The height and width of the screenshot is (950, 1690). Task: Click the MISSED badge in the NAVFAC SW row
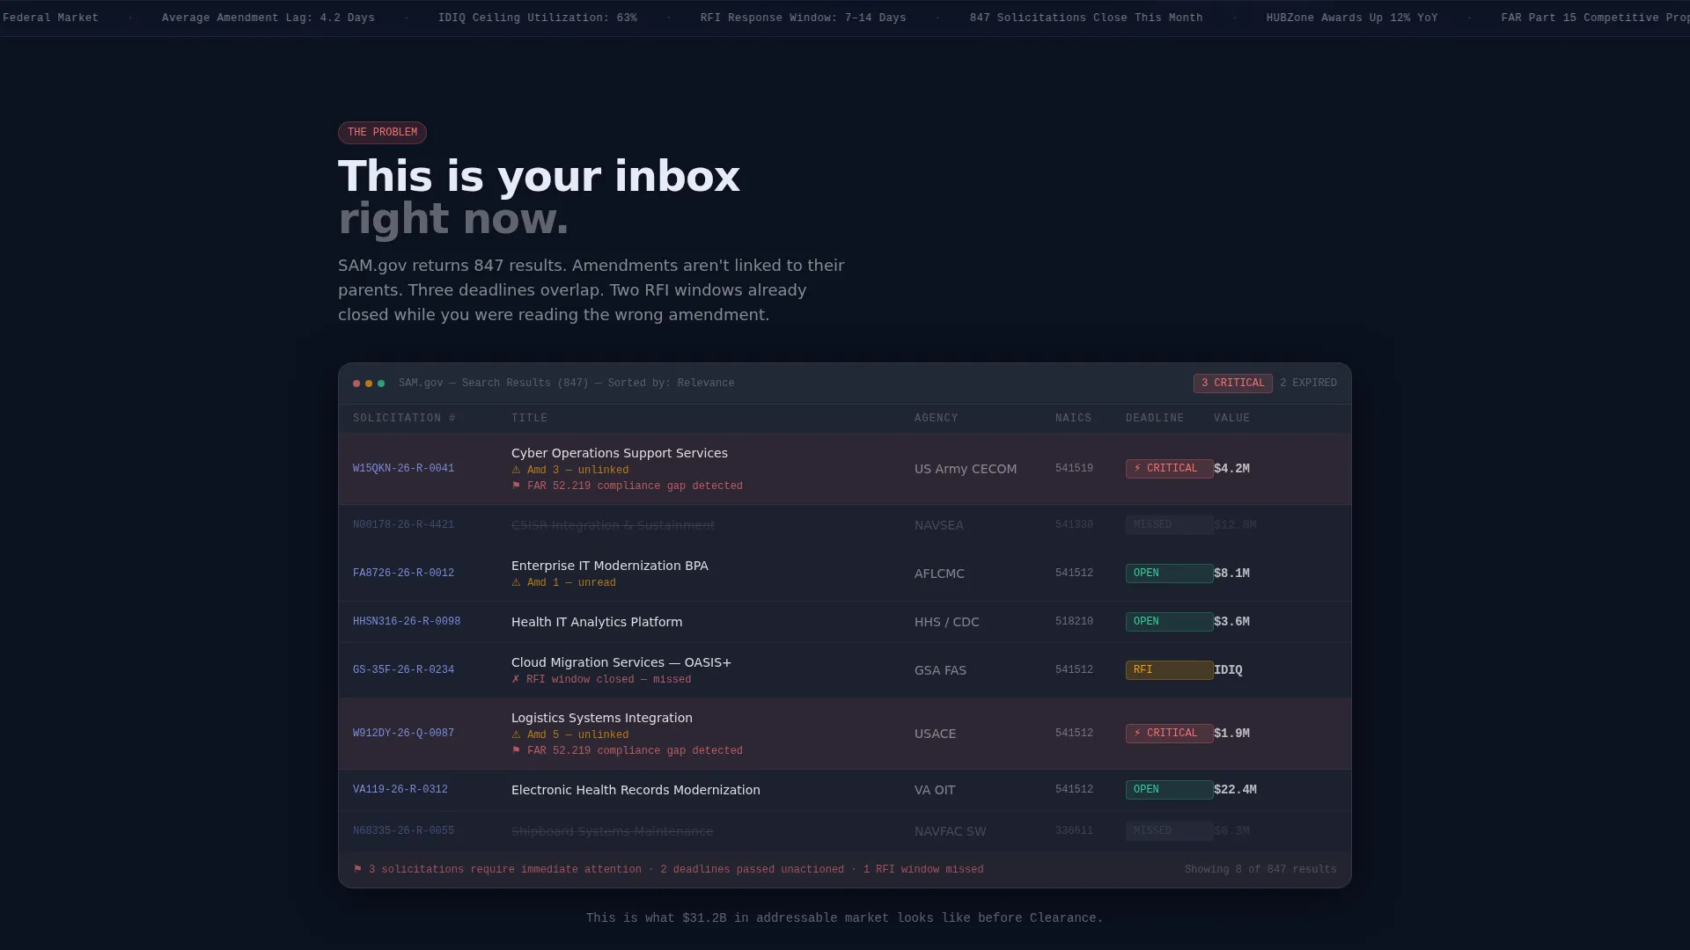1169,831
